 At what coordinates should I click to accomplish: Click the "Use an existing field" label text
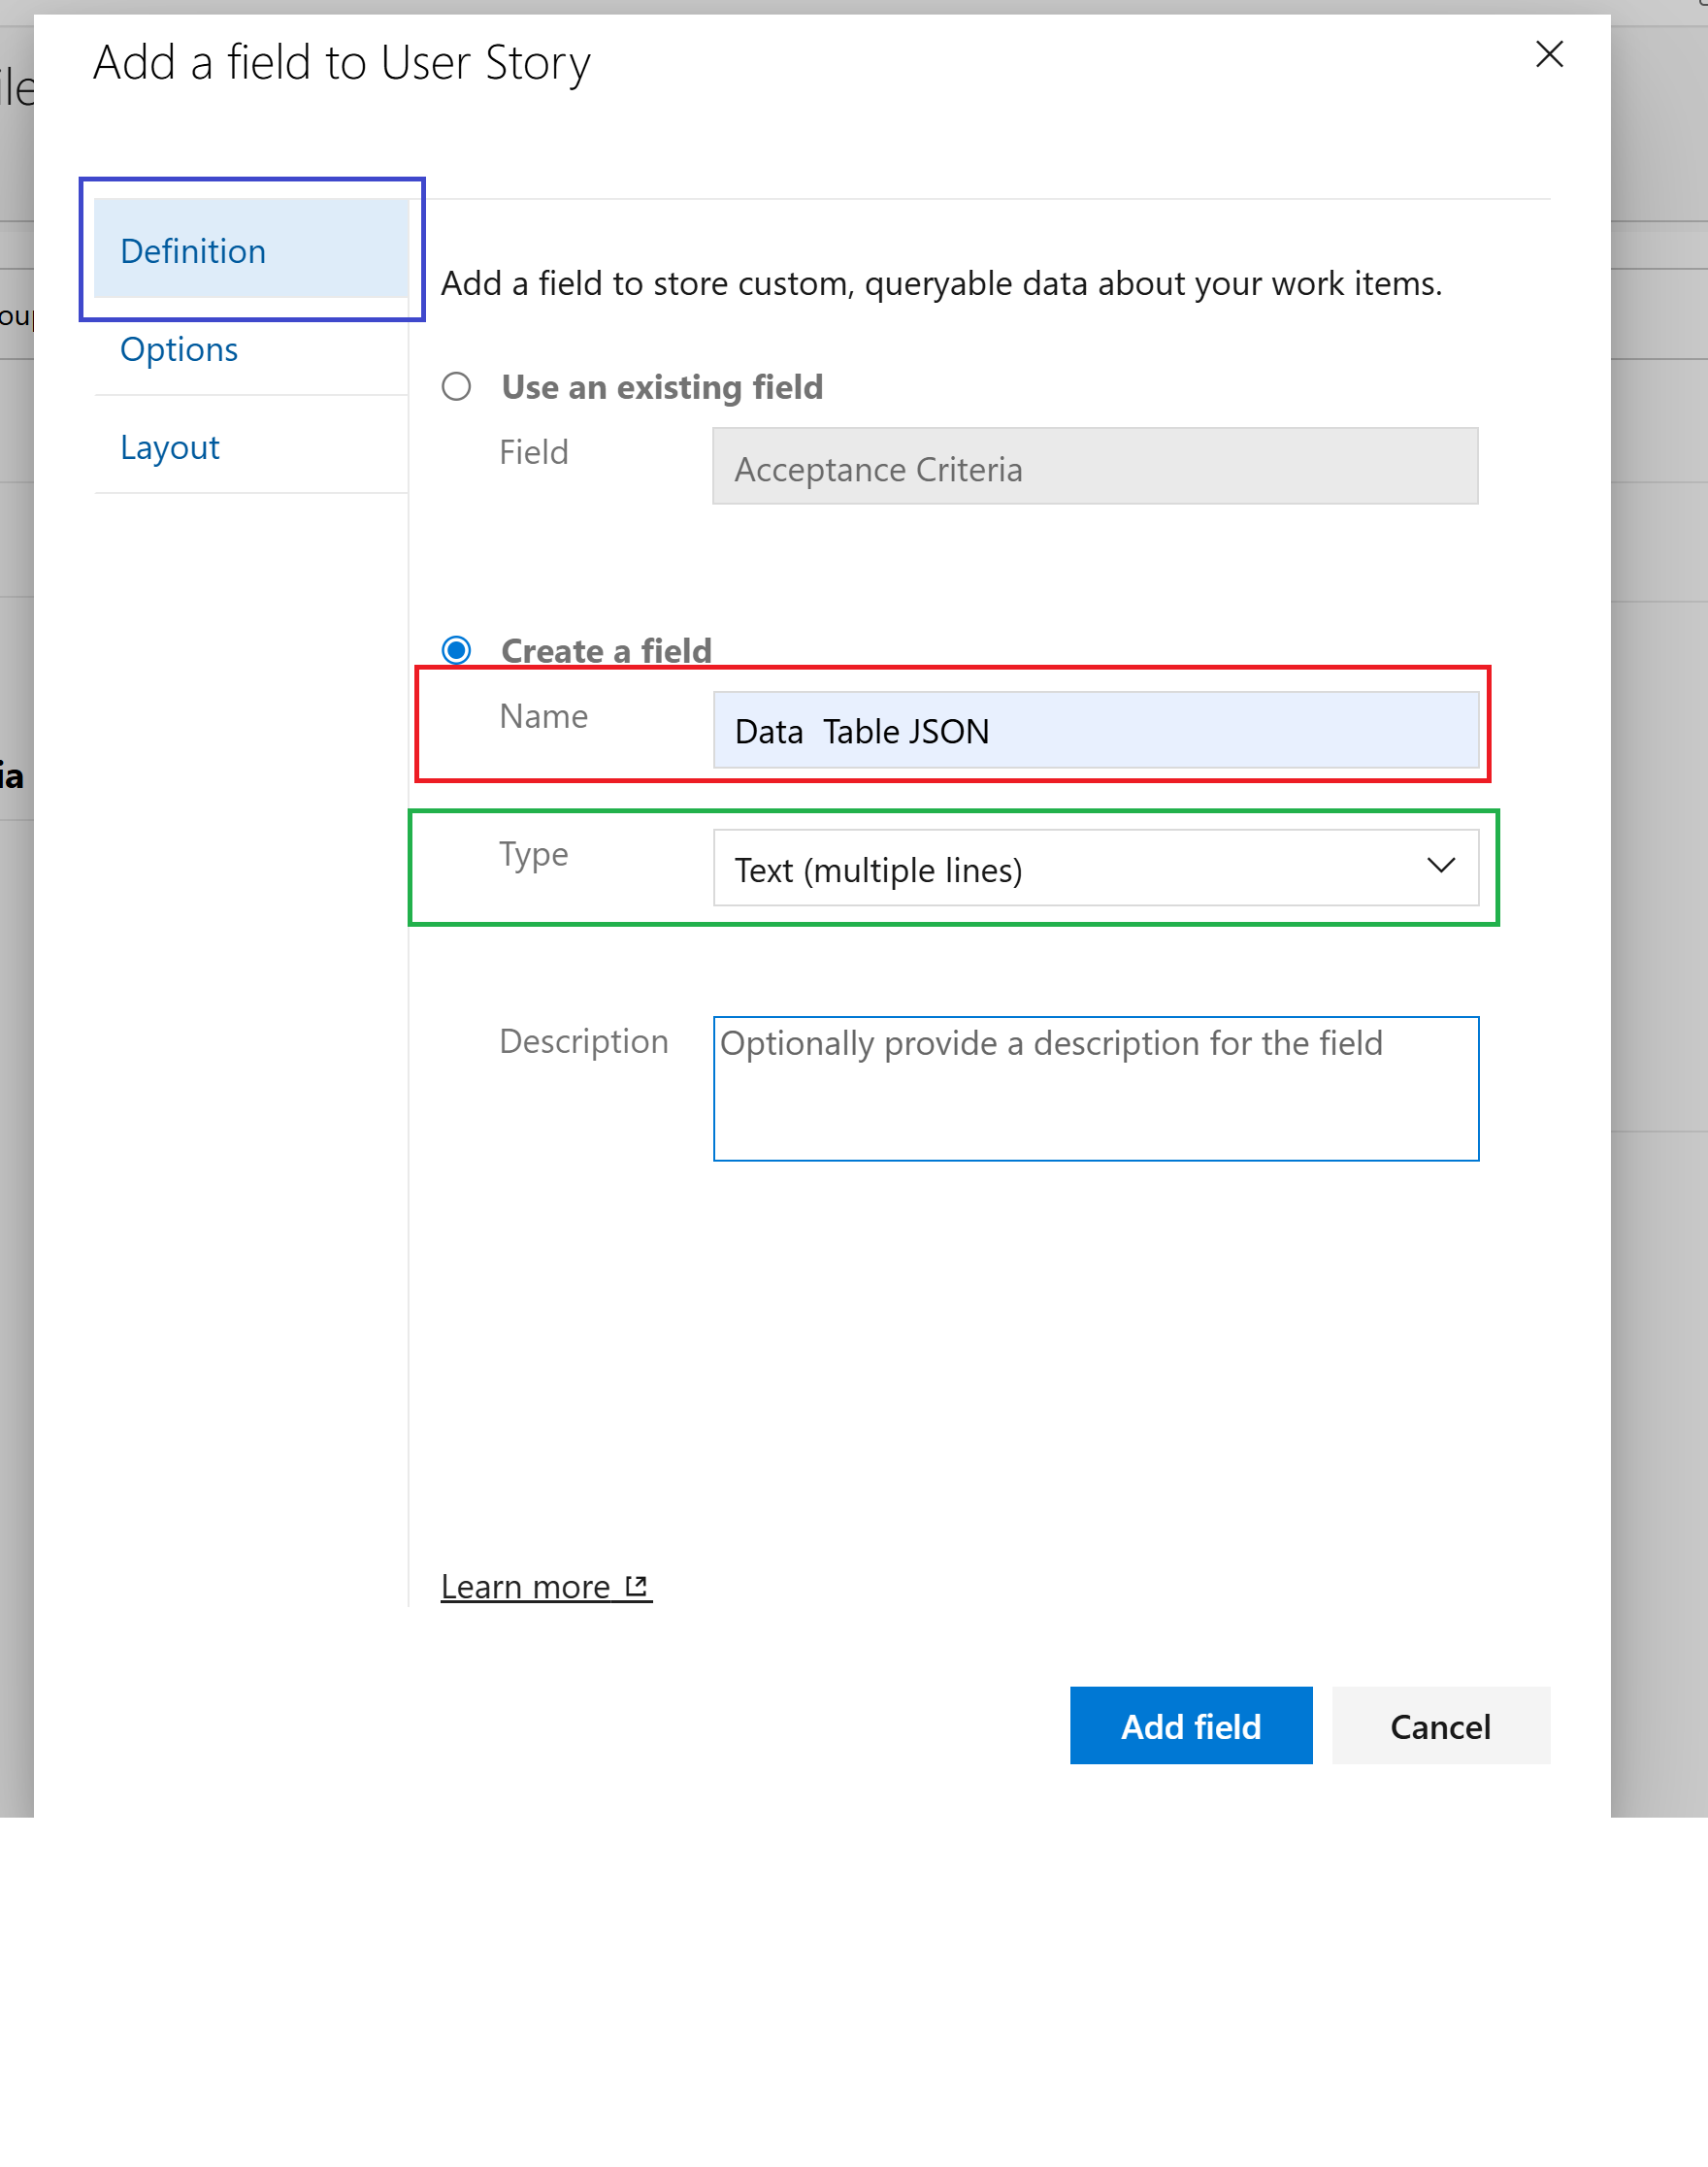tap(662, 387)
